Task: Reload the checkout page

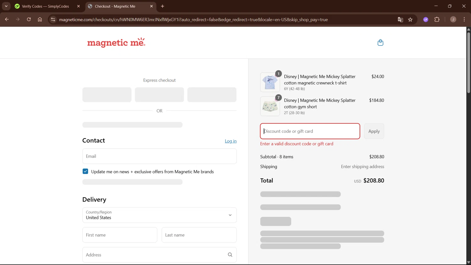Action: 29,19
